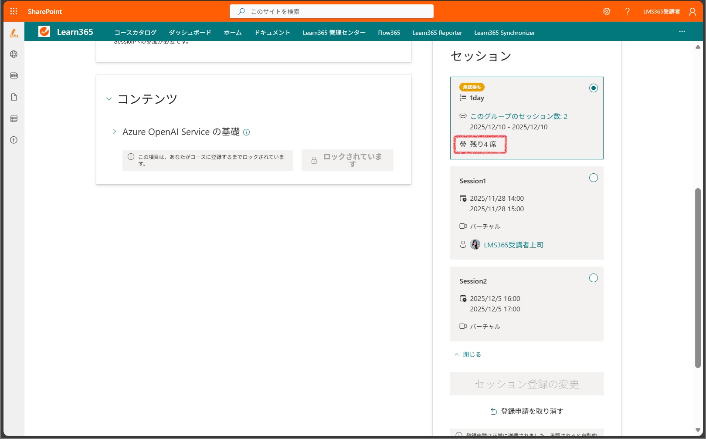Screen dimensions: 706x439
Task: Click the info icon in locked item notice
Action: (131, 157)
